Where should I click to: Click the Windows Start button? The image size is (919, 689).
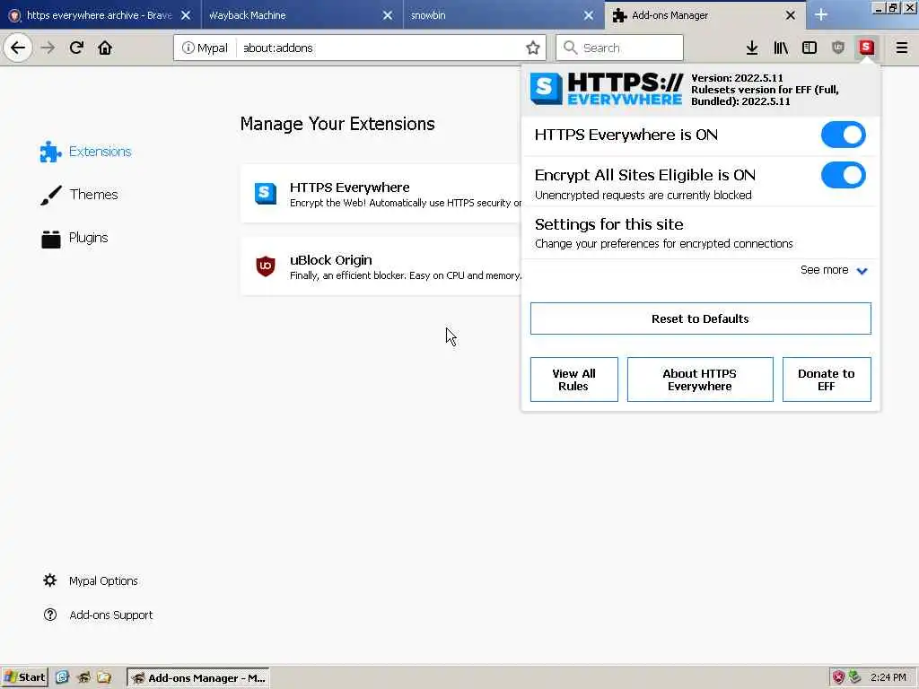(24, 677)
